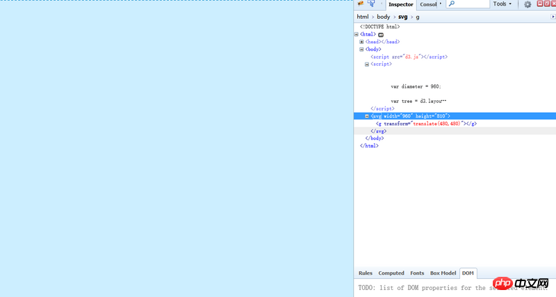
Task: Click the 'var diameter = 960' line
Action: [416, 86]
